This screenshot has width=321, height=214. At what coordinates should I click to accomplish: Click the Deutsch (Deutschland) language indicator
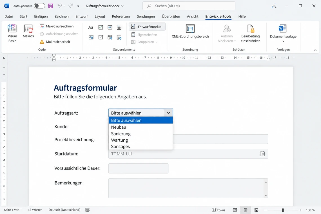pos(64,210)
